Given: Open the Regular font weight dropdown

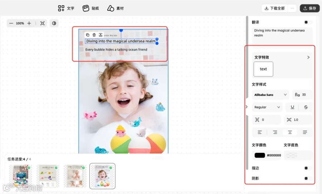Looking at the screenshot, I should [267, 107].
